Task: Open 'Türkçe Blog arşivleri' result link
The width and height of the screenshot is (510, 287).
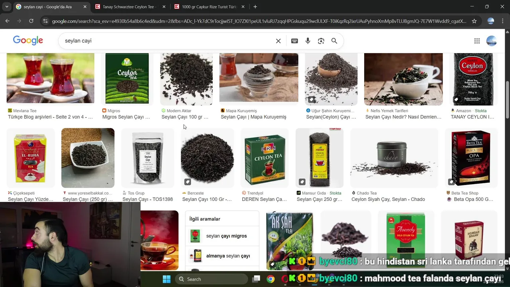Action: pos(50,117)
